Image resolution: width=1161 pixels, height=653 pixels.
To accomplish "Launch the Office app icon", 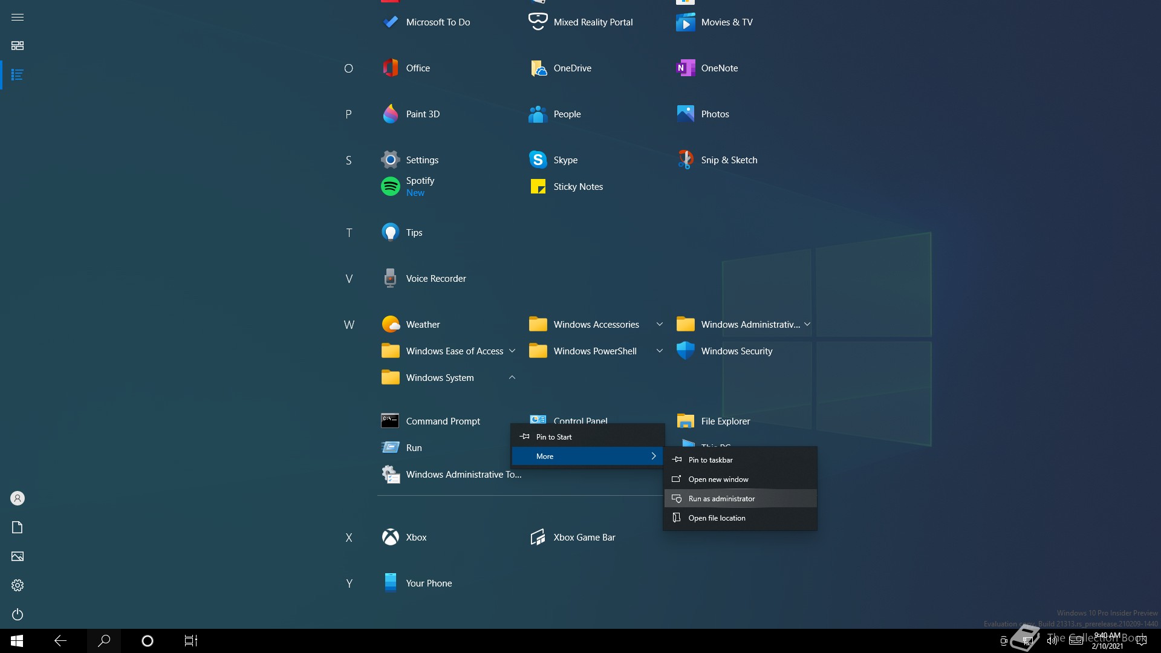I will (x=391, y=68).
